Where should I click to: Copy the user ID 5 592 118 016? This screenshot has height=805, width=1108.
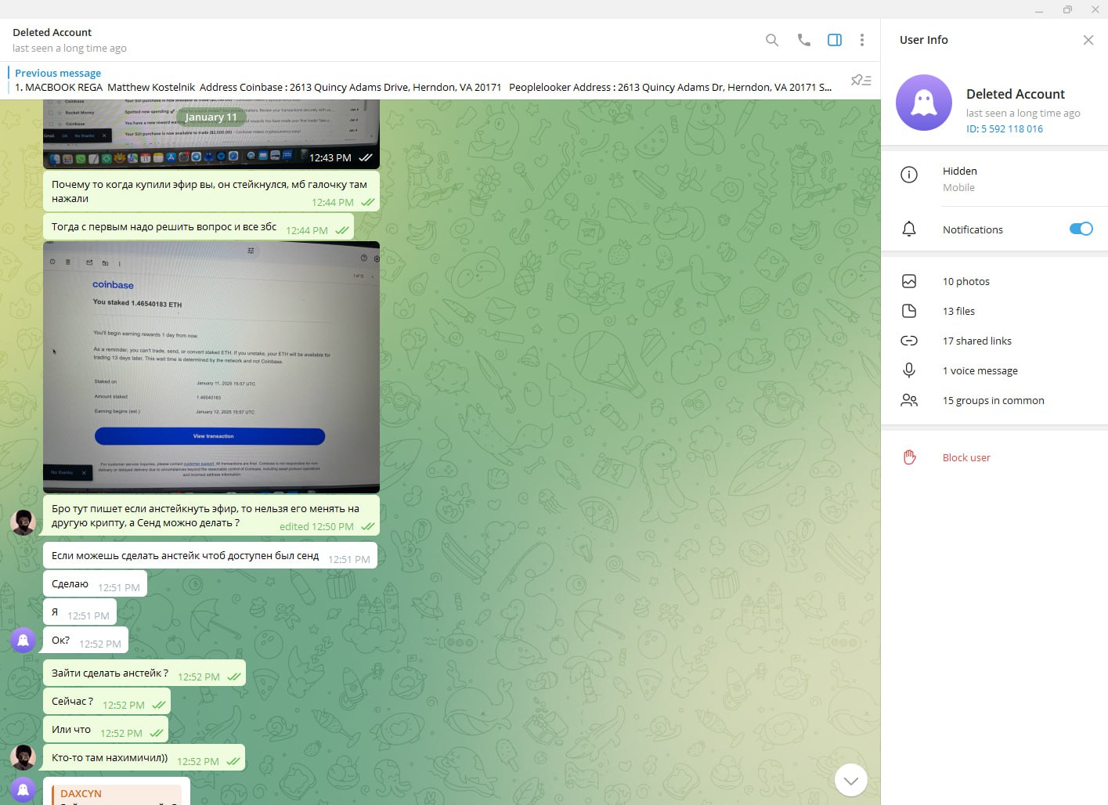tap(1005, 128)
